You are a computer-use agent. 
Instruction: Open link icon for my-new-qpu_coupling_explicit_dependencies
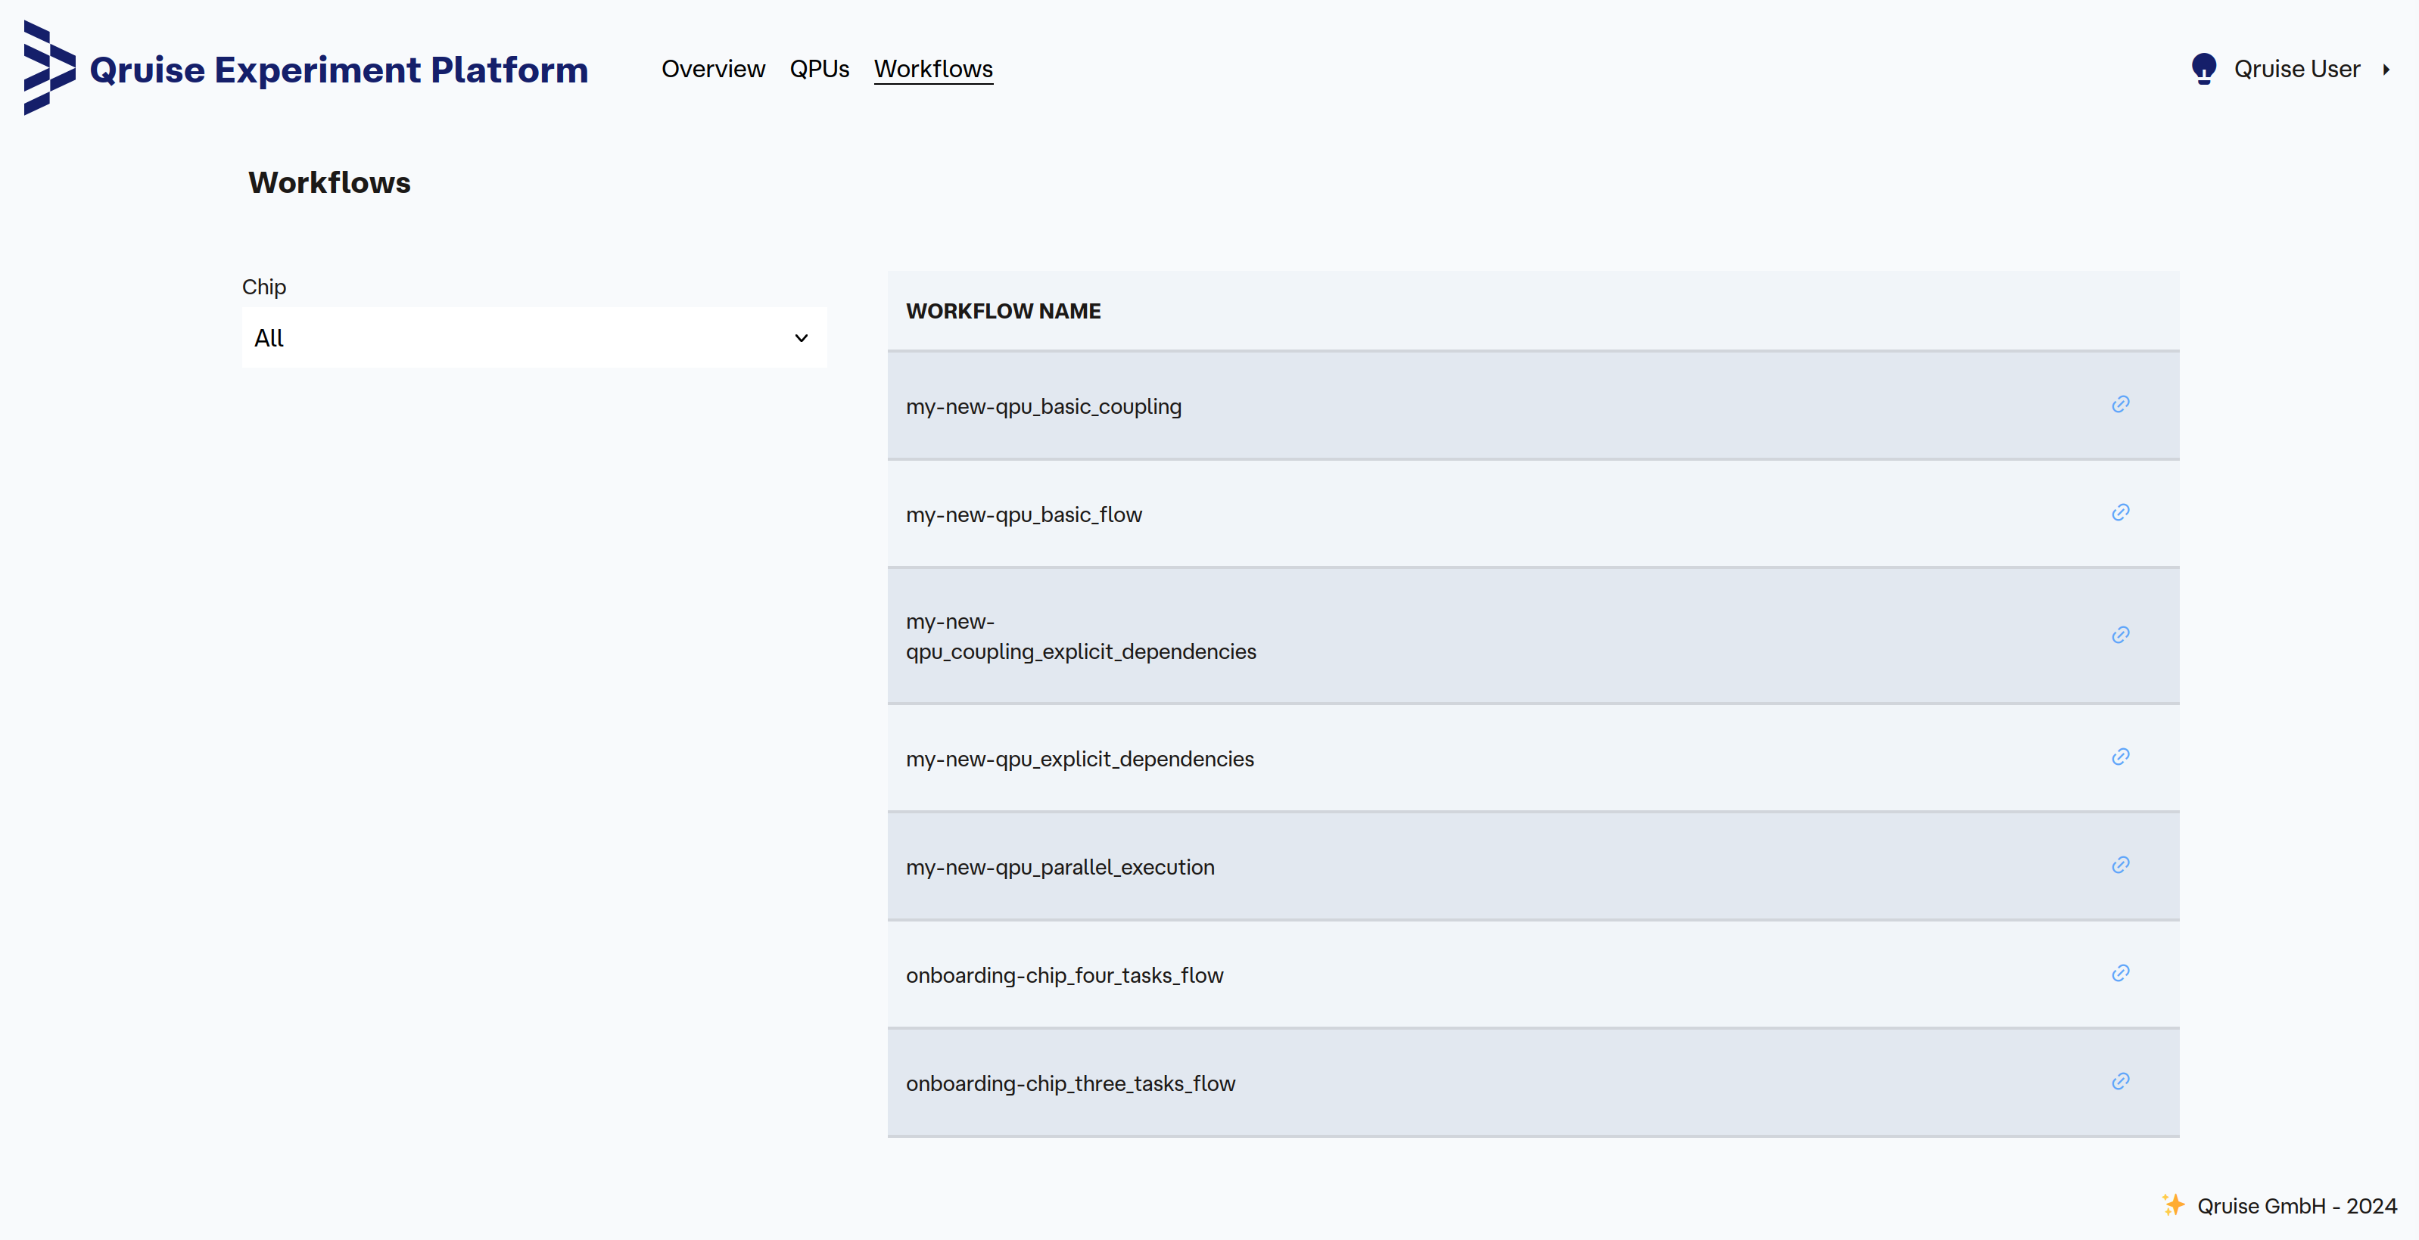[2120, 636]
